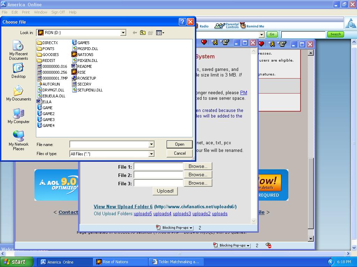
Task: Select the EULA document
Action: click(44, 102)
